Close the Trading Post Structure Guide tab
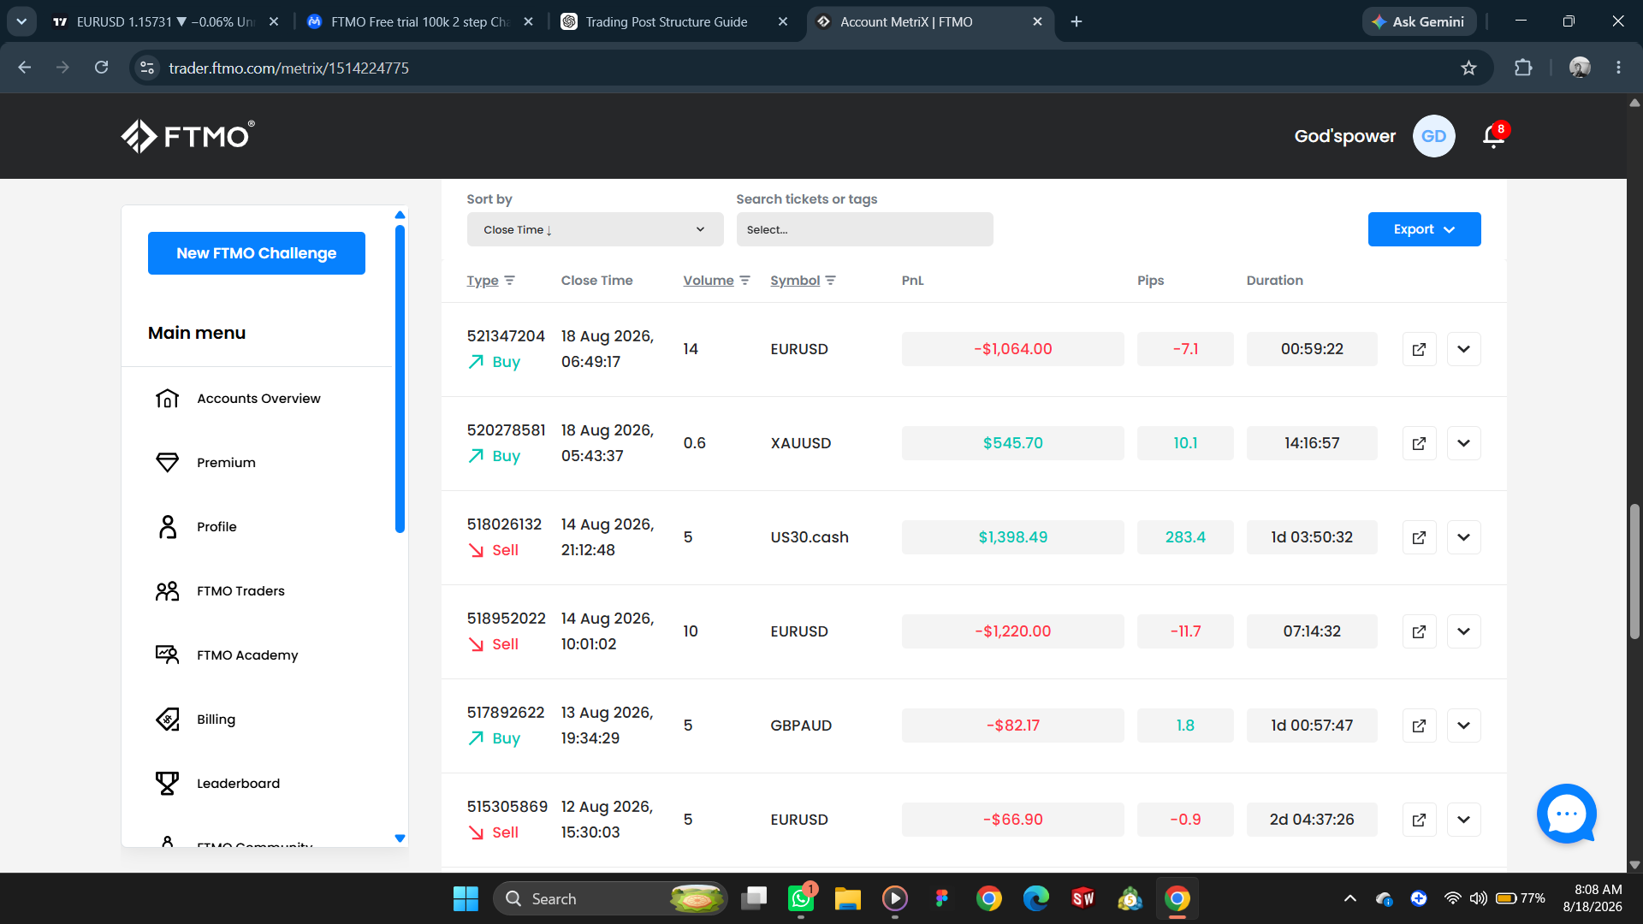This screenshot has height=924, width=1643. (783, 21)
